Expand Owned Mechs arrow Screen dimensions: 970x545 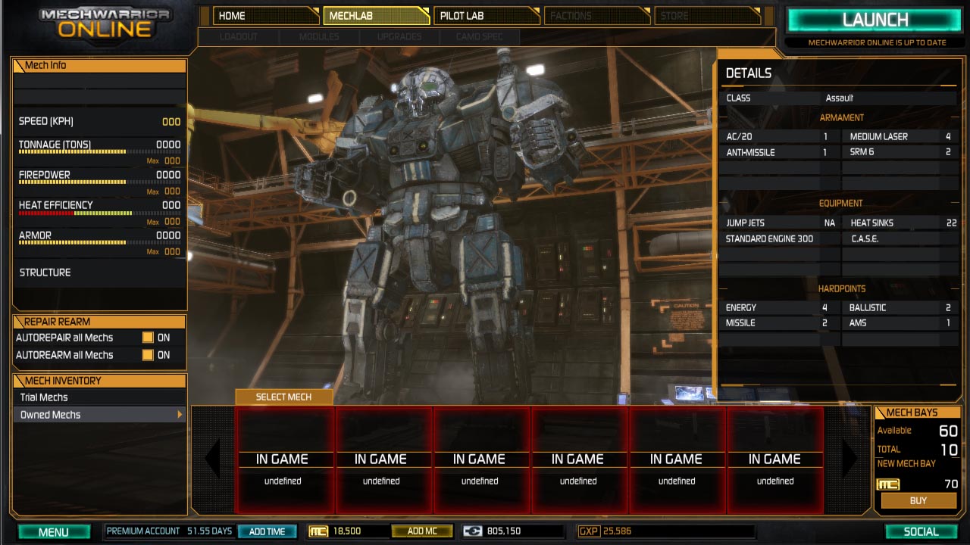pos(180,415)
